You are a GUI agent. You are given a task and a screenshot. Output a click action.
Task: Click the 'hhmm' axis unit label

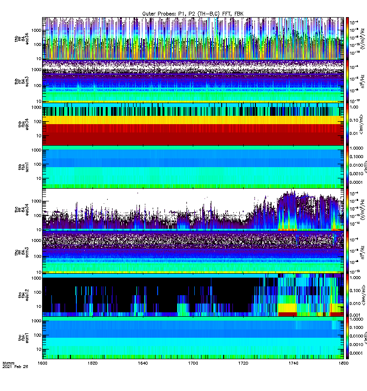point(8,363)
